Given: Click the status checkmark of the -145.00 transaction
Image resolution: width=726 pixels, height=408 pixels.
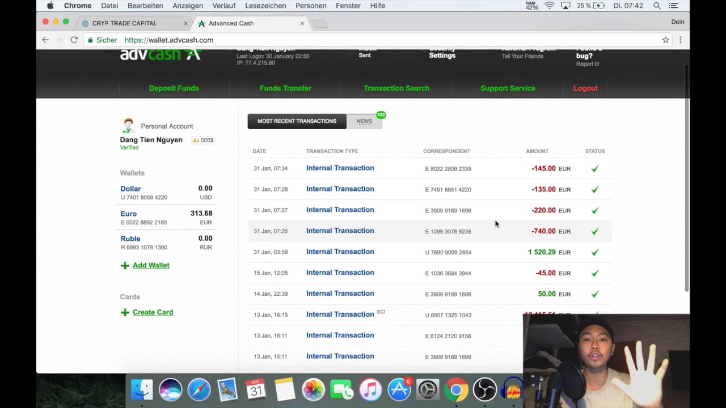Looking at the screenshot, I should click(594, 168).
